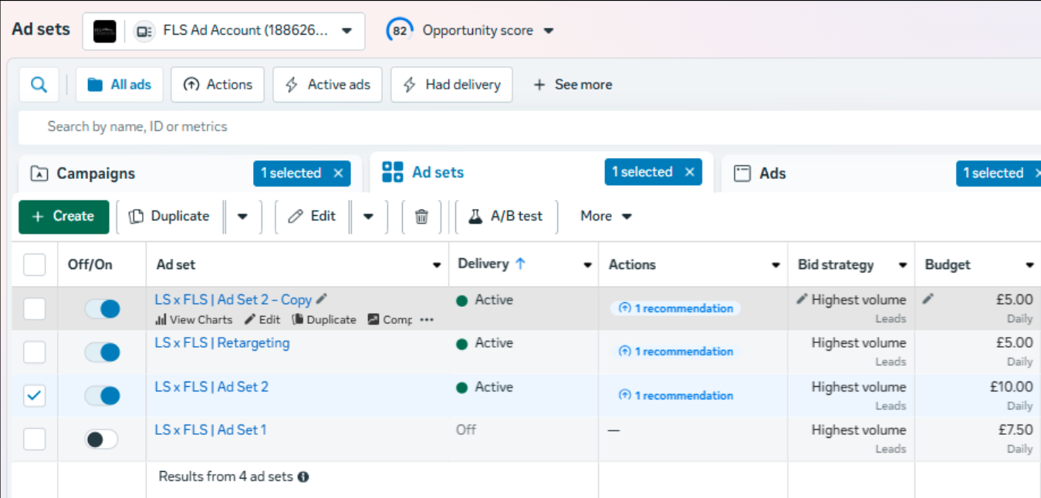Screen dimensions: 1041x498
Task: Open the More dropdown in the toolbar
Action: [x=605, y=217]
